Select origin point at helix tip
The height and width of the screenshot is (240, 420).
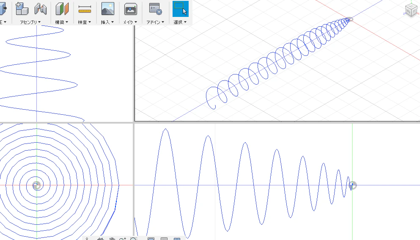(x=350, y=19)
